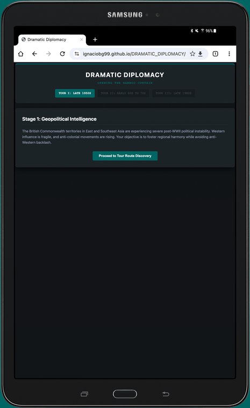Click the forward arrow in browser toolbar
Image resolution: width=250 pixels, height=408 pixels.
[x=48, y=54]
